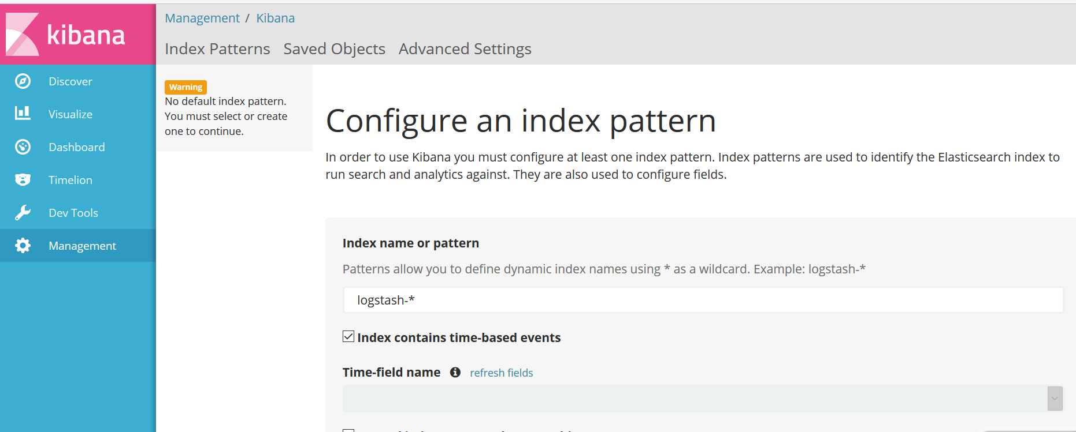Open Discover via compass icon
The height and width of the screenshot is (432, 1076).
pyautogui.click(x=23, y=81)
